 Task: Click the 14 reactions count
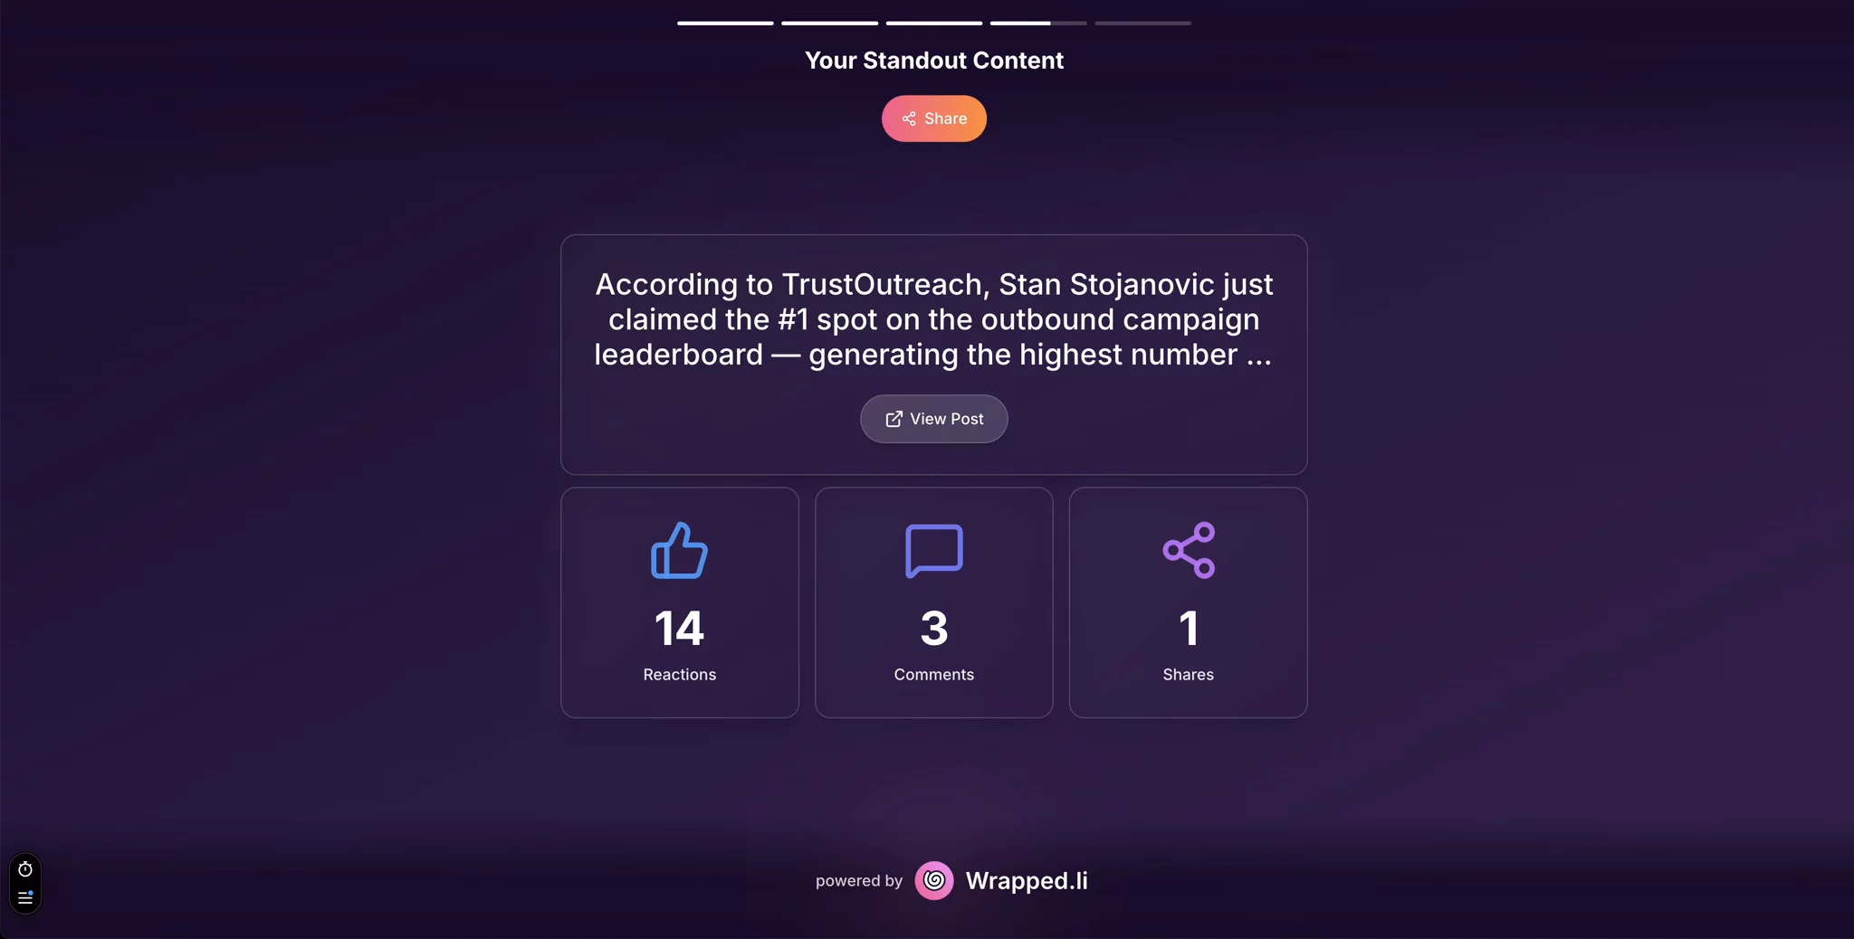679,629
